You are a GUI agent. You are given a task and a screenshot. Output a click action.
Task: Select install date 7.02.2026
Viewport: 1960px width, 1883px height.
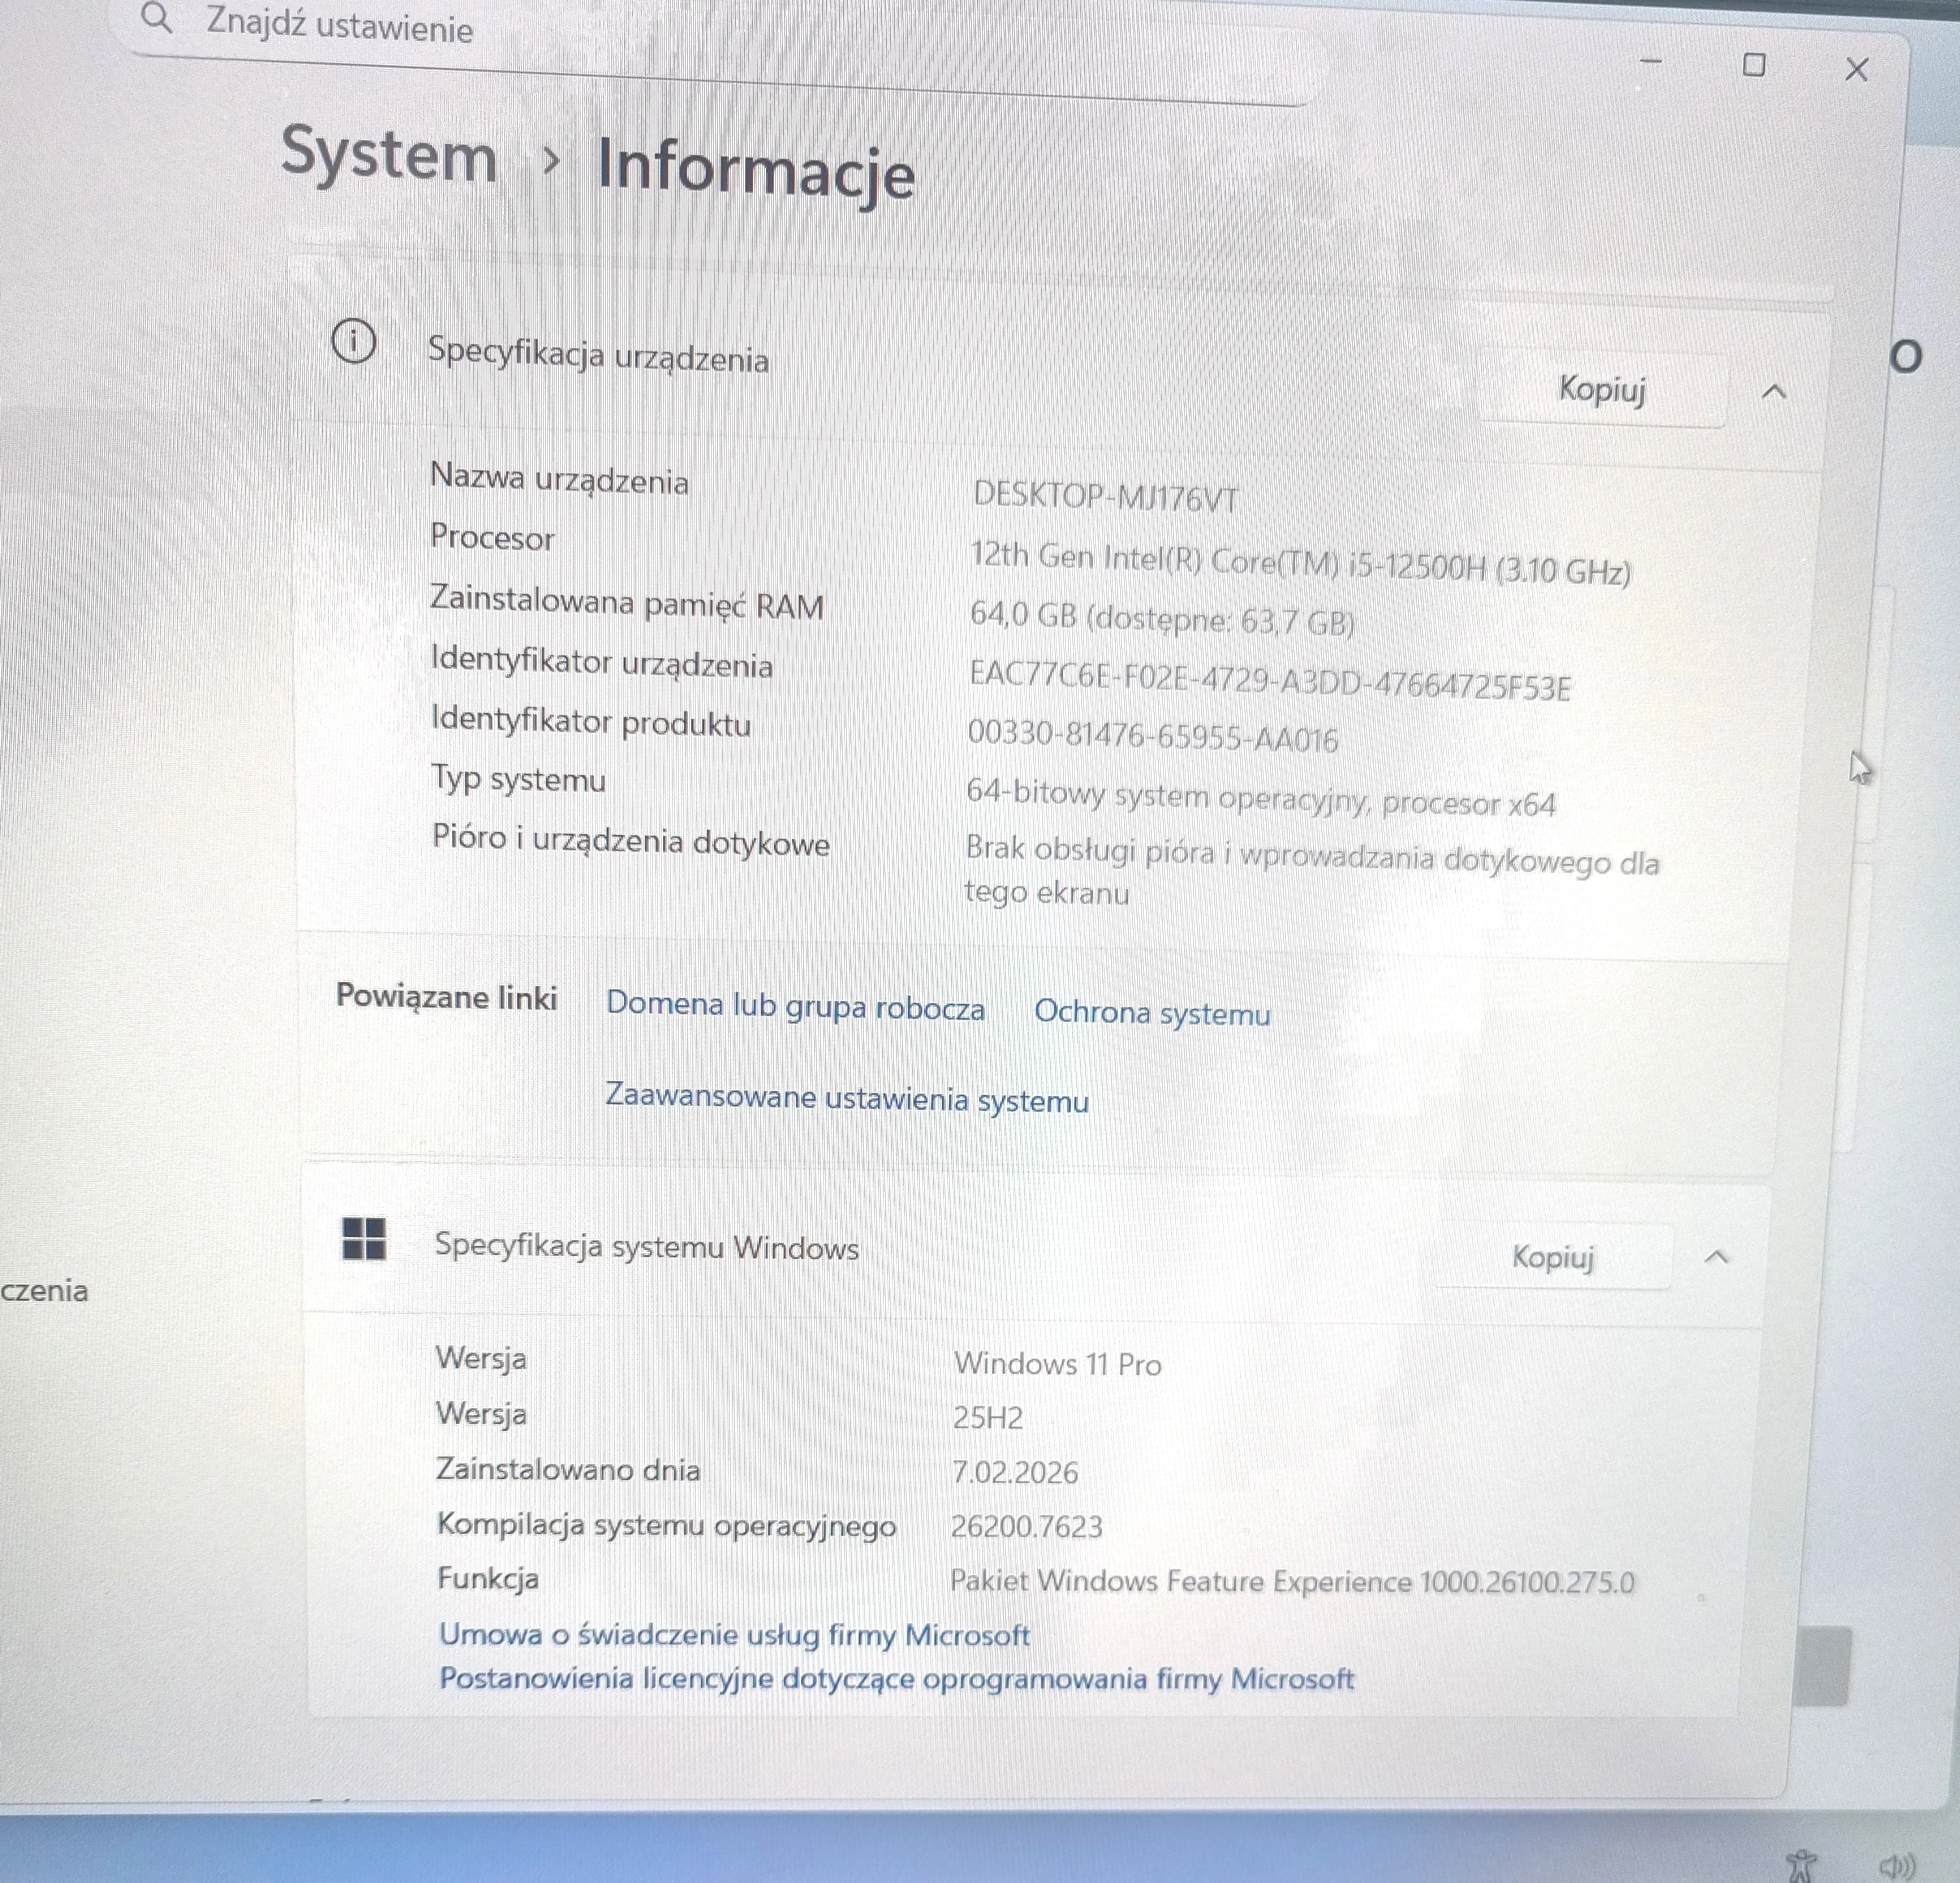point(1014,1472)
